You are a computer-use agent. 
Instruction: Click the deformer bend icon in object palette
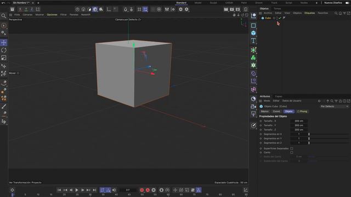click(x=253, y=73)
